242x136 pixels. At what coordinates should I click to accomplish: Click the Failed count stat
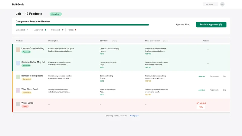[x=72, y=30]
